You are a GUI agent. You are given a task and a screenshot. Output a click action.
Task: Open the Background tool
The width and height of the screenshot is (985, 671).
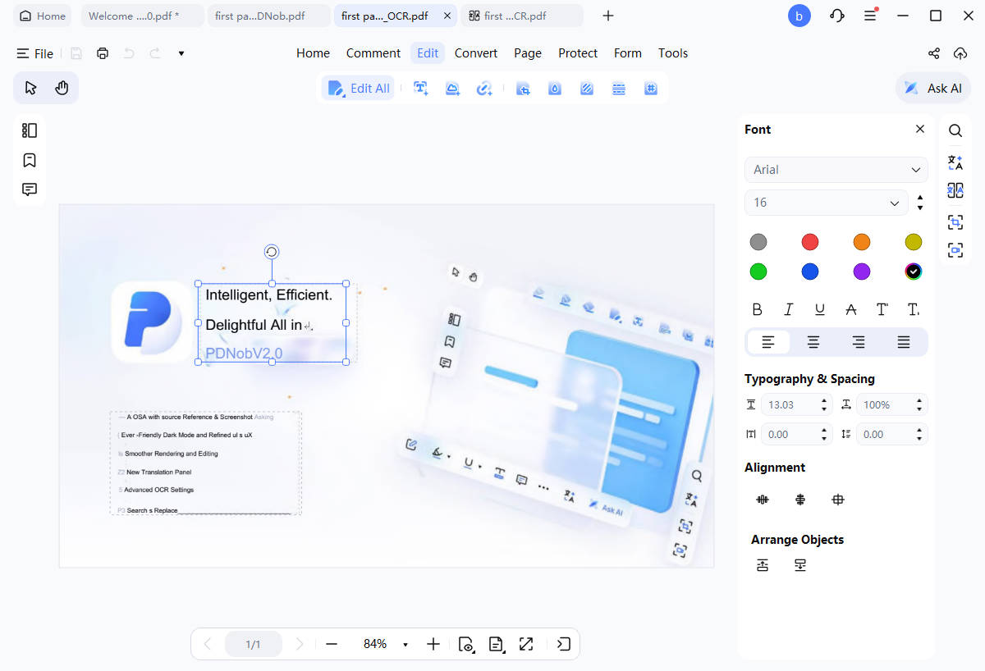[x=587, y=89]
